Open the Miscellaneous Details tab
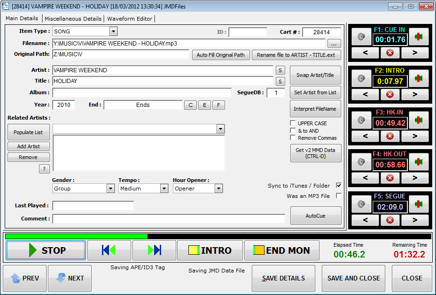Image resolution: width=436 pixels, height=295 pixels. pos(73,19)
